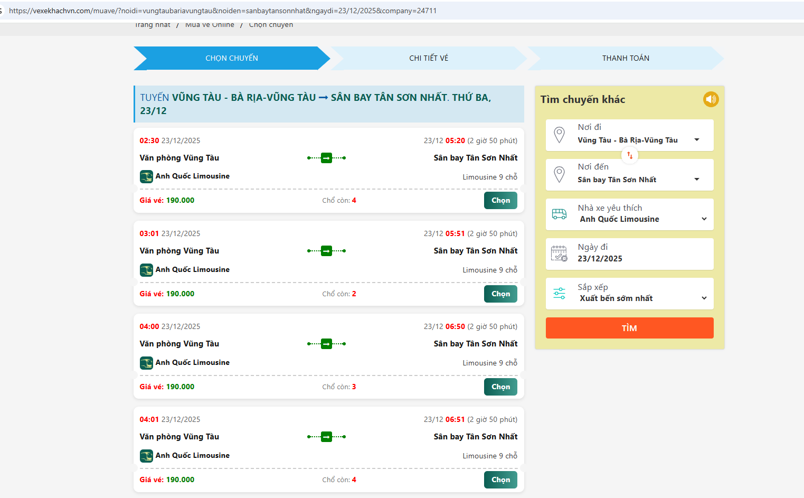Click the bus icon beside Nhà xe yêu thích
The height and width of the screenshot is (498, 804).
pos(559,214)
